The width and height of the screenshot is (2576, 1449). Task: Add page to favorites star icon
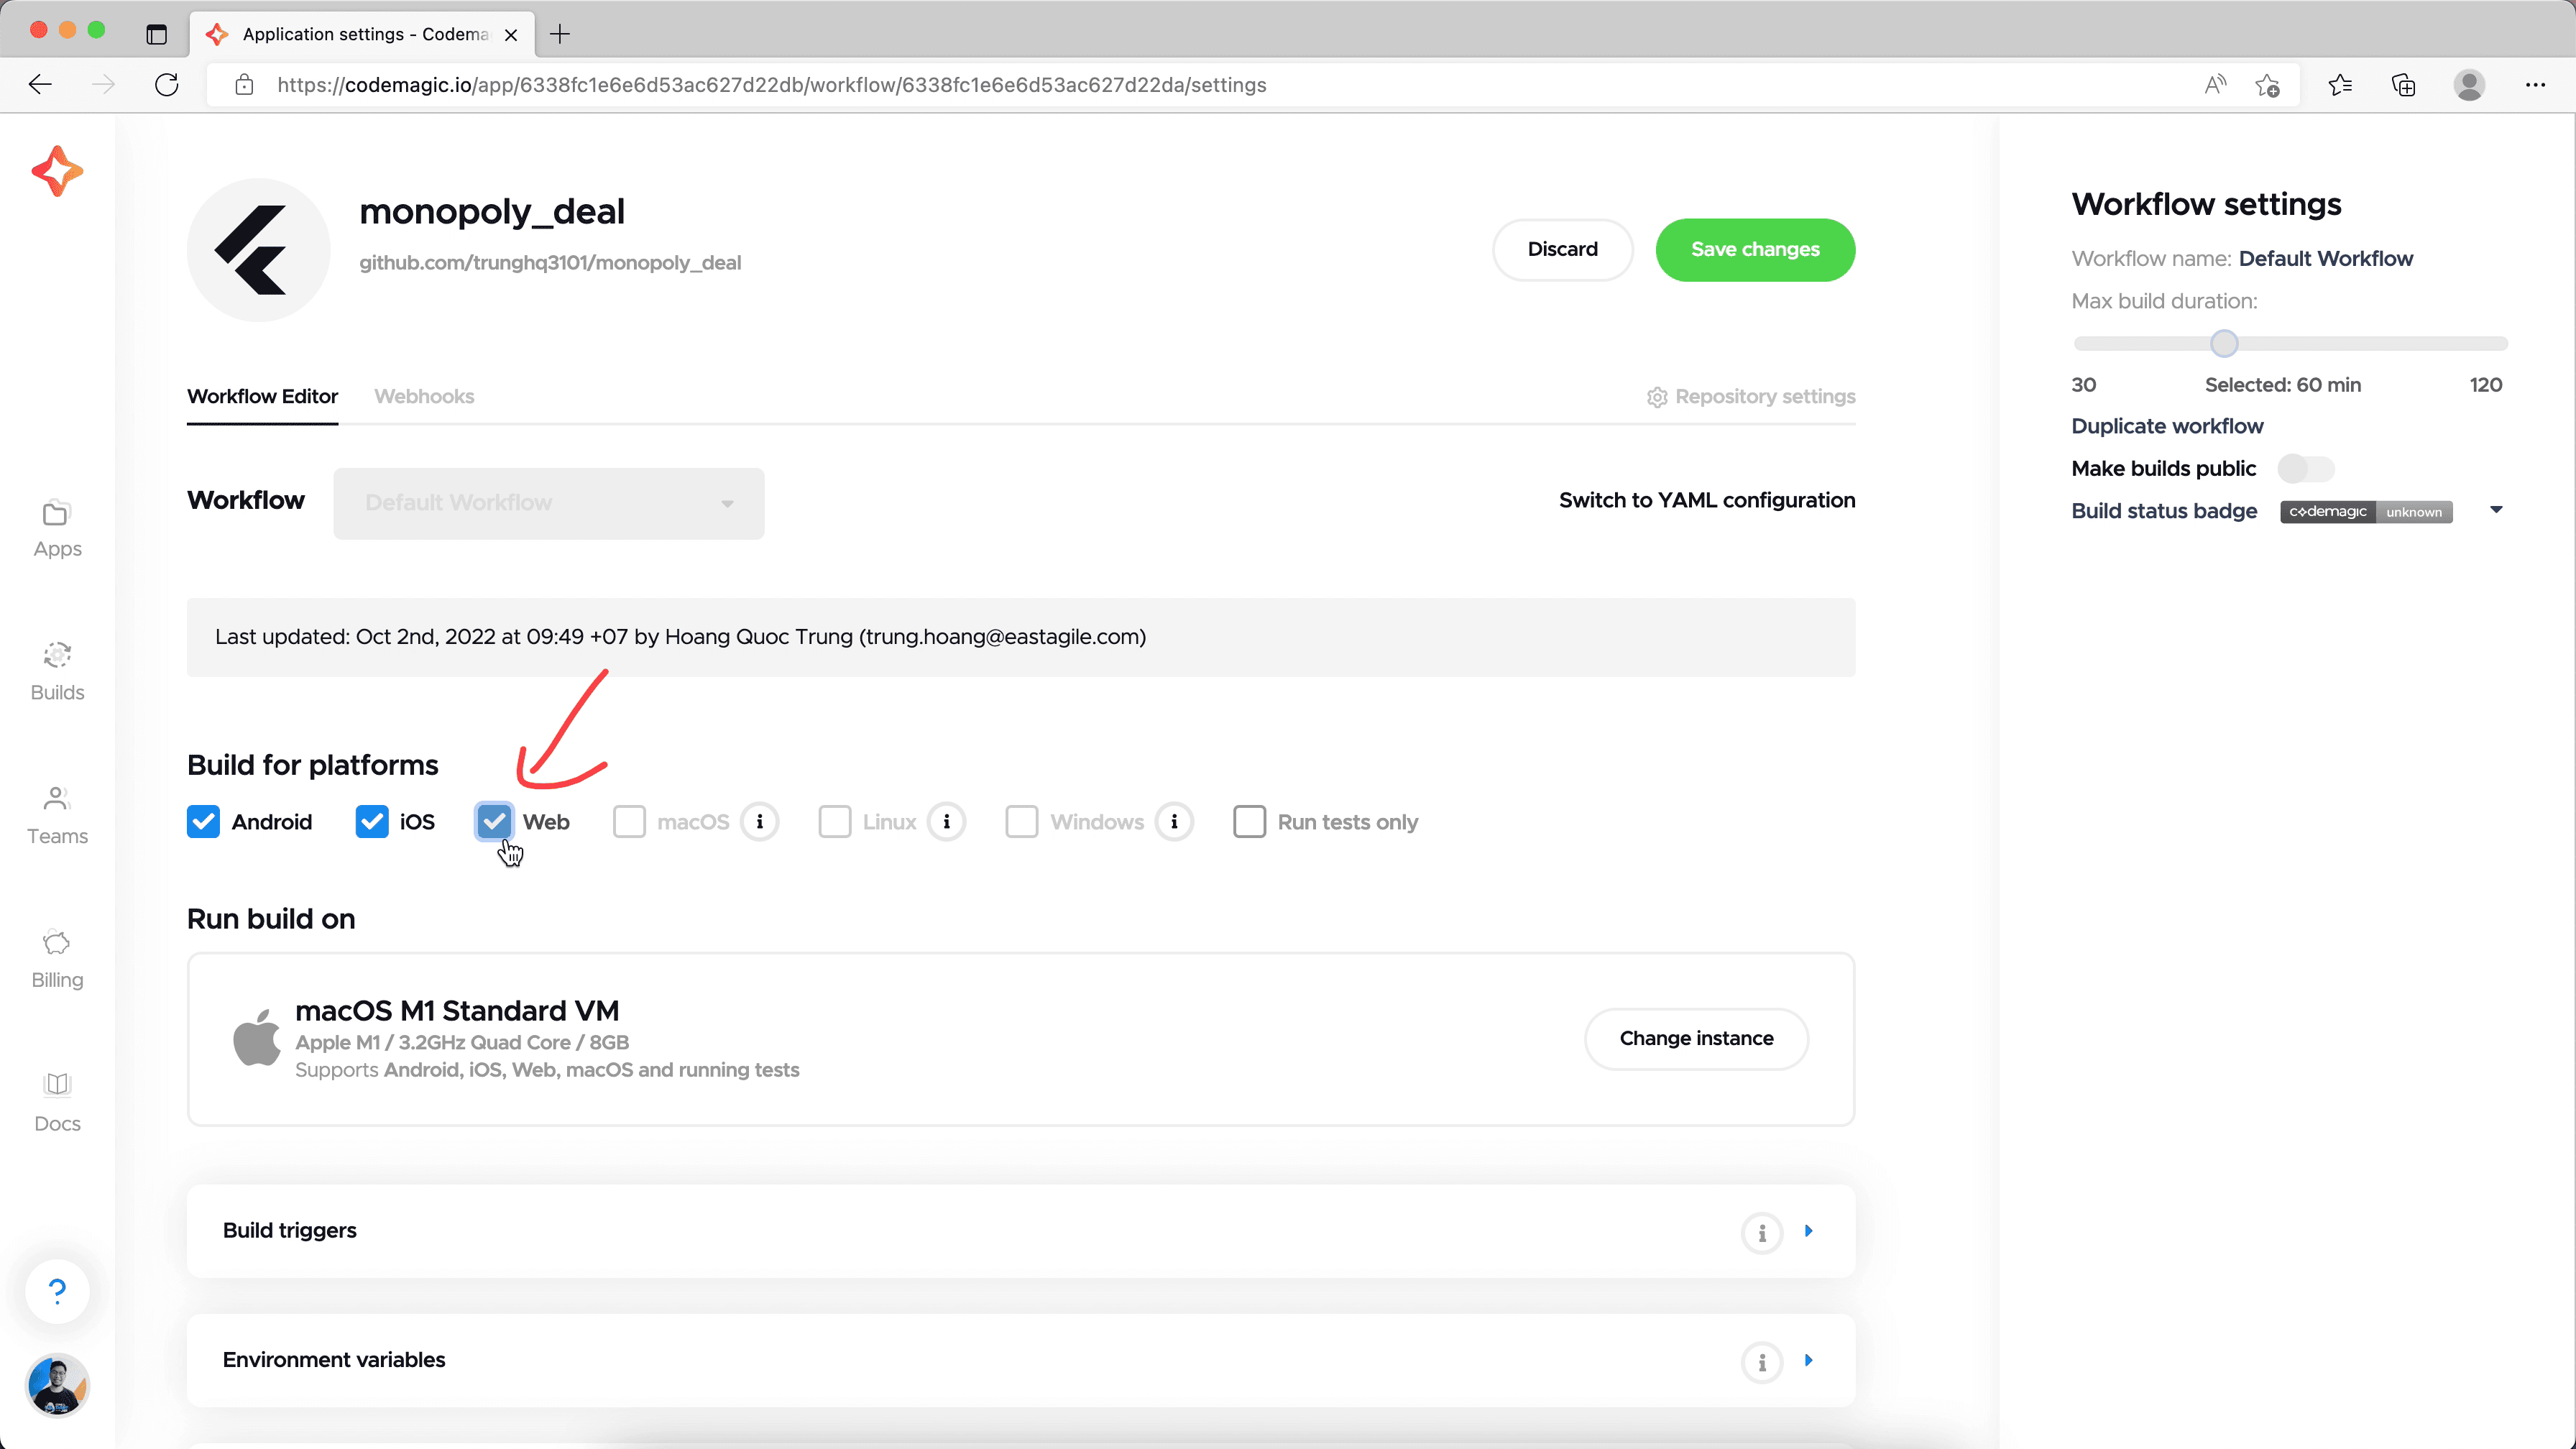click(x=2267, y=85)
